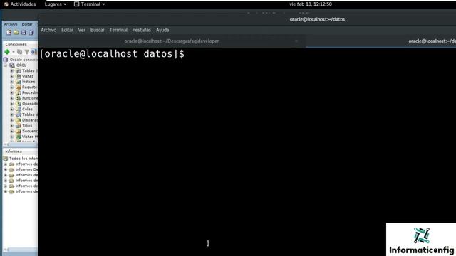Click the New file icon in SQL Developer toolbar
Viewport: 456px width, 256px height.
click(9, 33)
